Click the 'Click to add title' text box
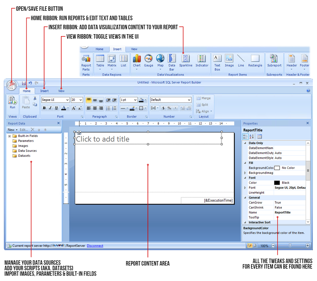Screen dimensions: 317x281 (x=148, y=138)
